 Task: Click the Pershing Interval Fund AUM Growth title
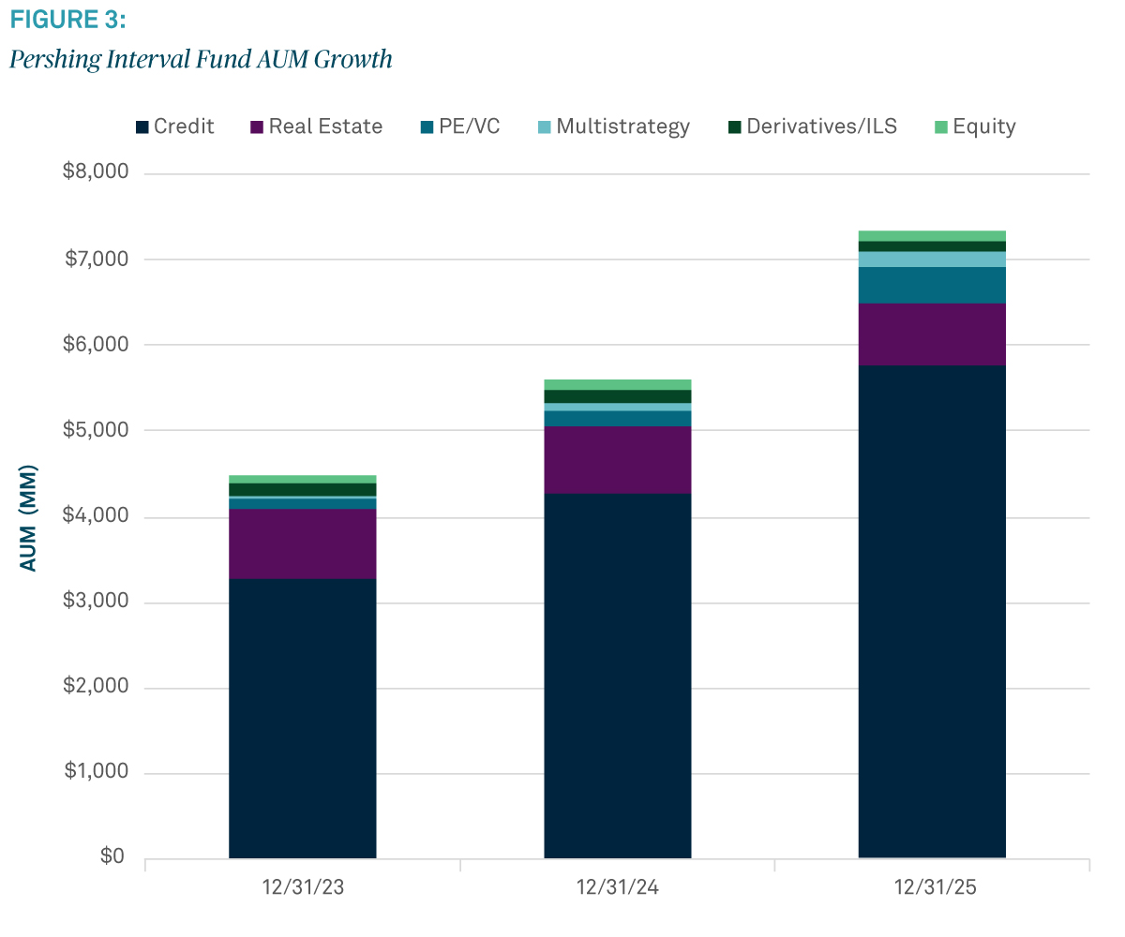click(199, 58)
